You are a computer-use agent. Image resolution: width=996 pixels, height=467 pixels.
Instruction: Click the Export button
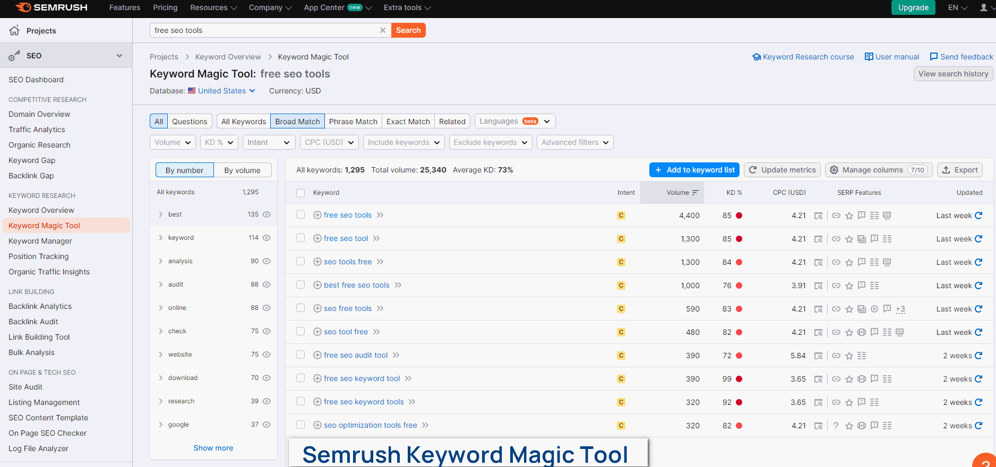960,170
